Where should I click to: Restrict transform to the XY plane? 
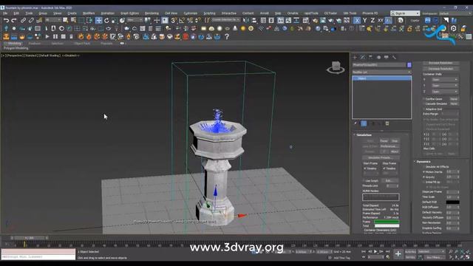tap(381, 21)
